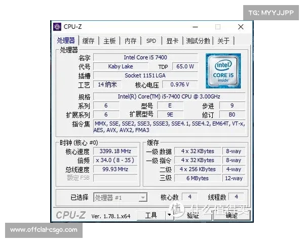This screenshot has width=304, height=243.
Task: Click the CPU-Z app icon in title bar
Action: 57,27
